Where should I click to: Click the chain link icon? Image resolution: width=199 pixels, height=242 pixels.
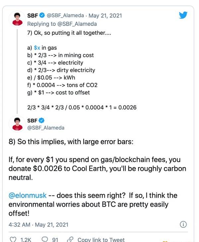70,239
